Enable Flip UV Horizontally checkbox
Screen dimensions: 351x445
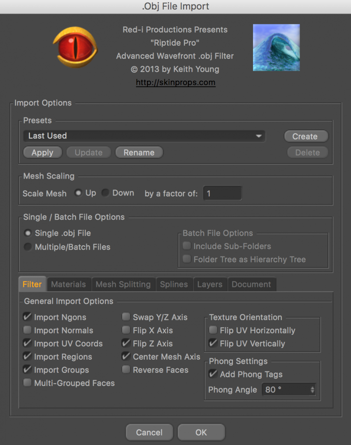[213, 330]
